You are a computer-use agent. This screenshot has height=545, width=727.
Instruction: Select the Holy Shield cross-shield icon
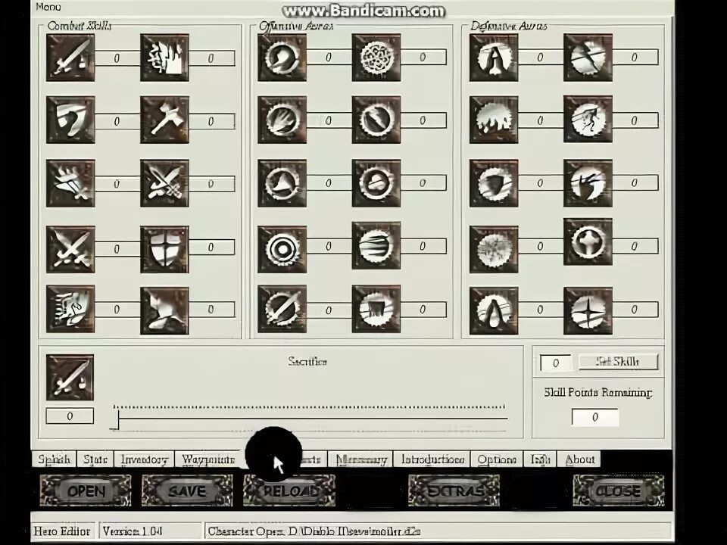click(164, 249)
